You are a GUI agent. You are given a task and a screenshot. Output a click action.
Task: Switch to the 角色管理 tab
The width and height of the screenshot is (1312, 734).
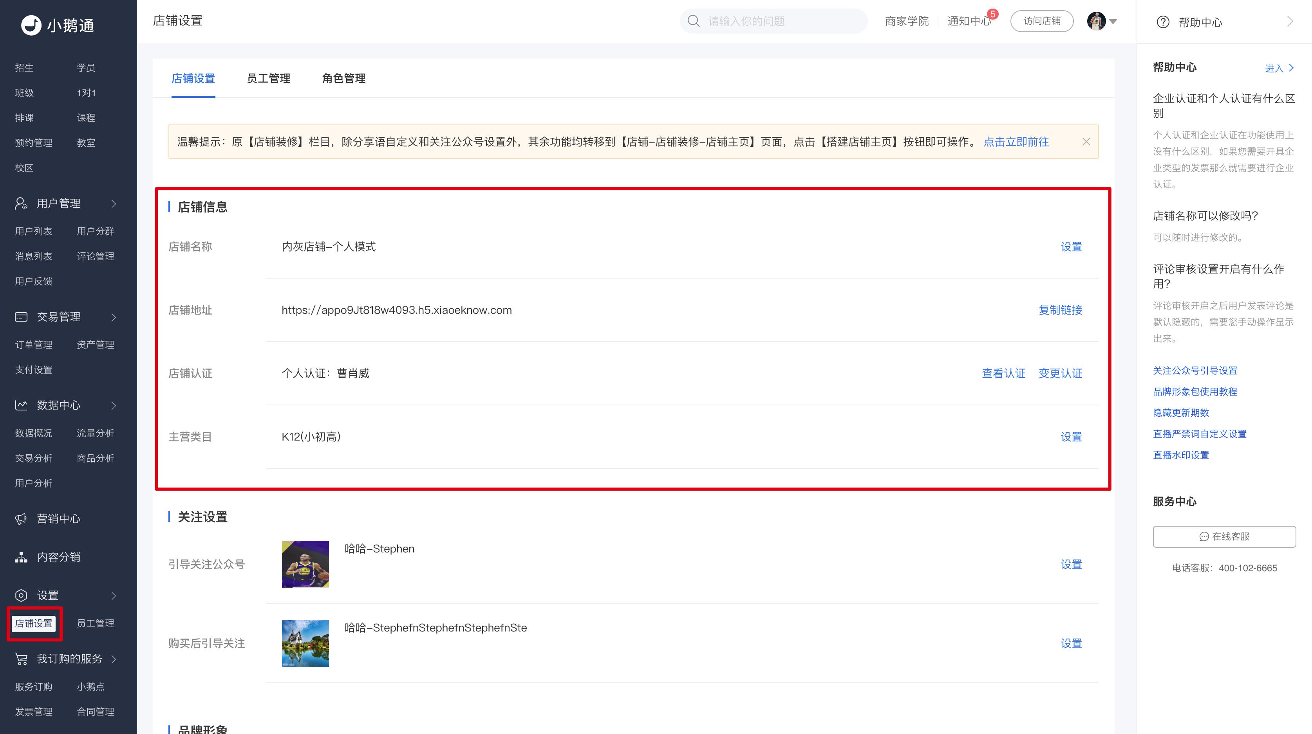click(344, 78)
